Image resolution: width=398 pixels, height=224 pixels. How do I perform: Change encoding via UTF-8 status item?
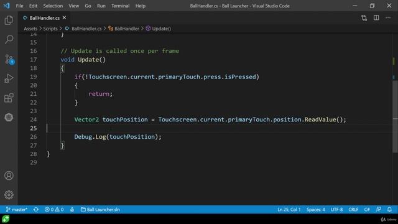[x=336, y=210]
